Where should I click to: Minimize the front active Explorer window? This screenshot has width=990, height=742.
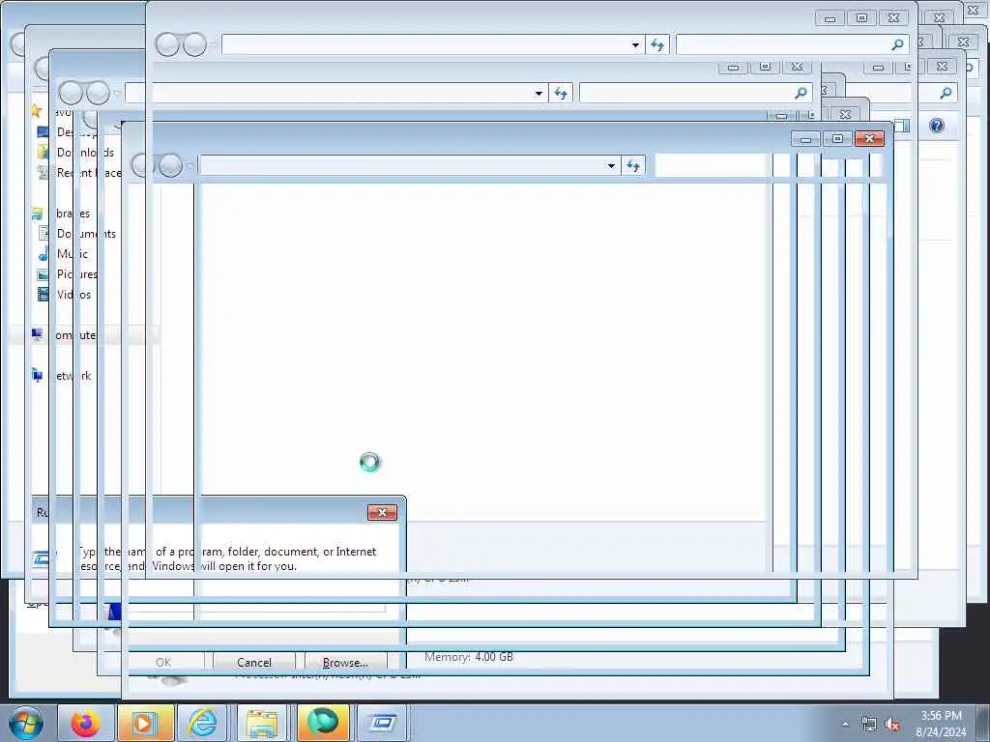[805, 139]
